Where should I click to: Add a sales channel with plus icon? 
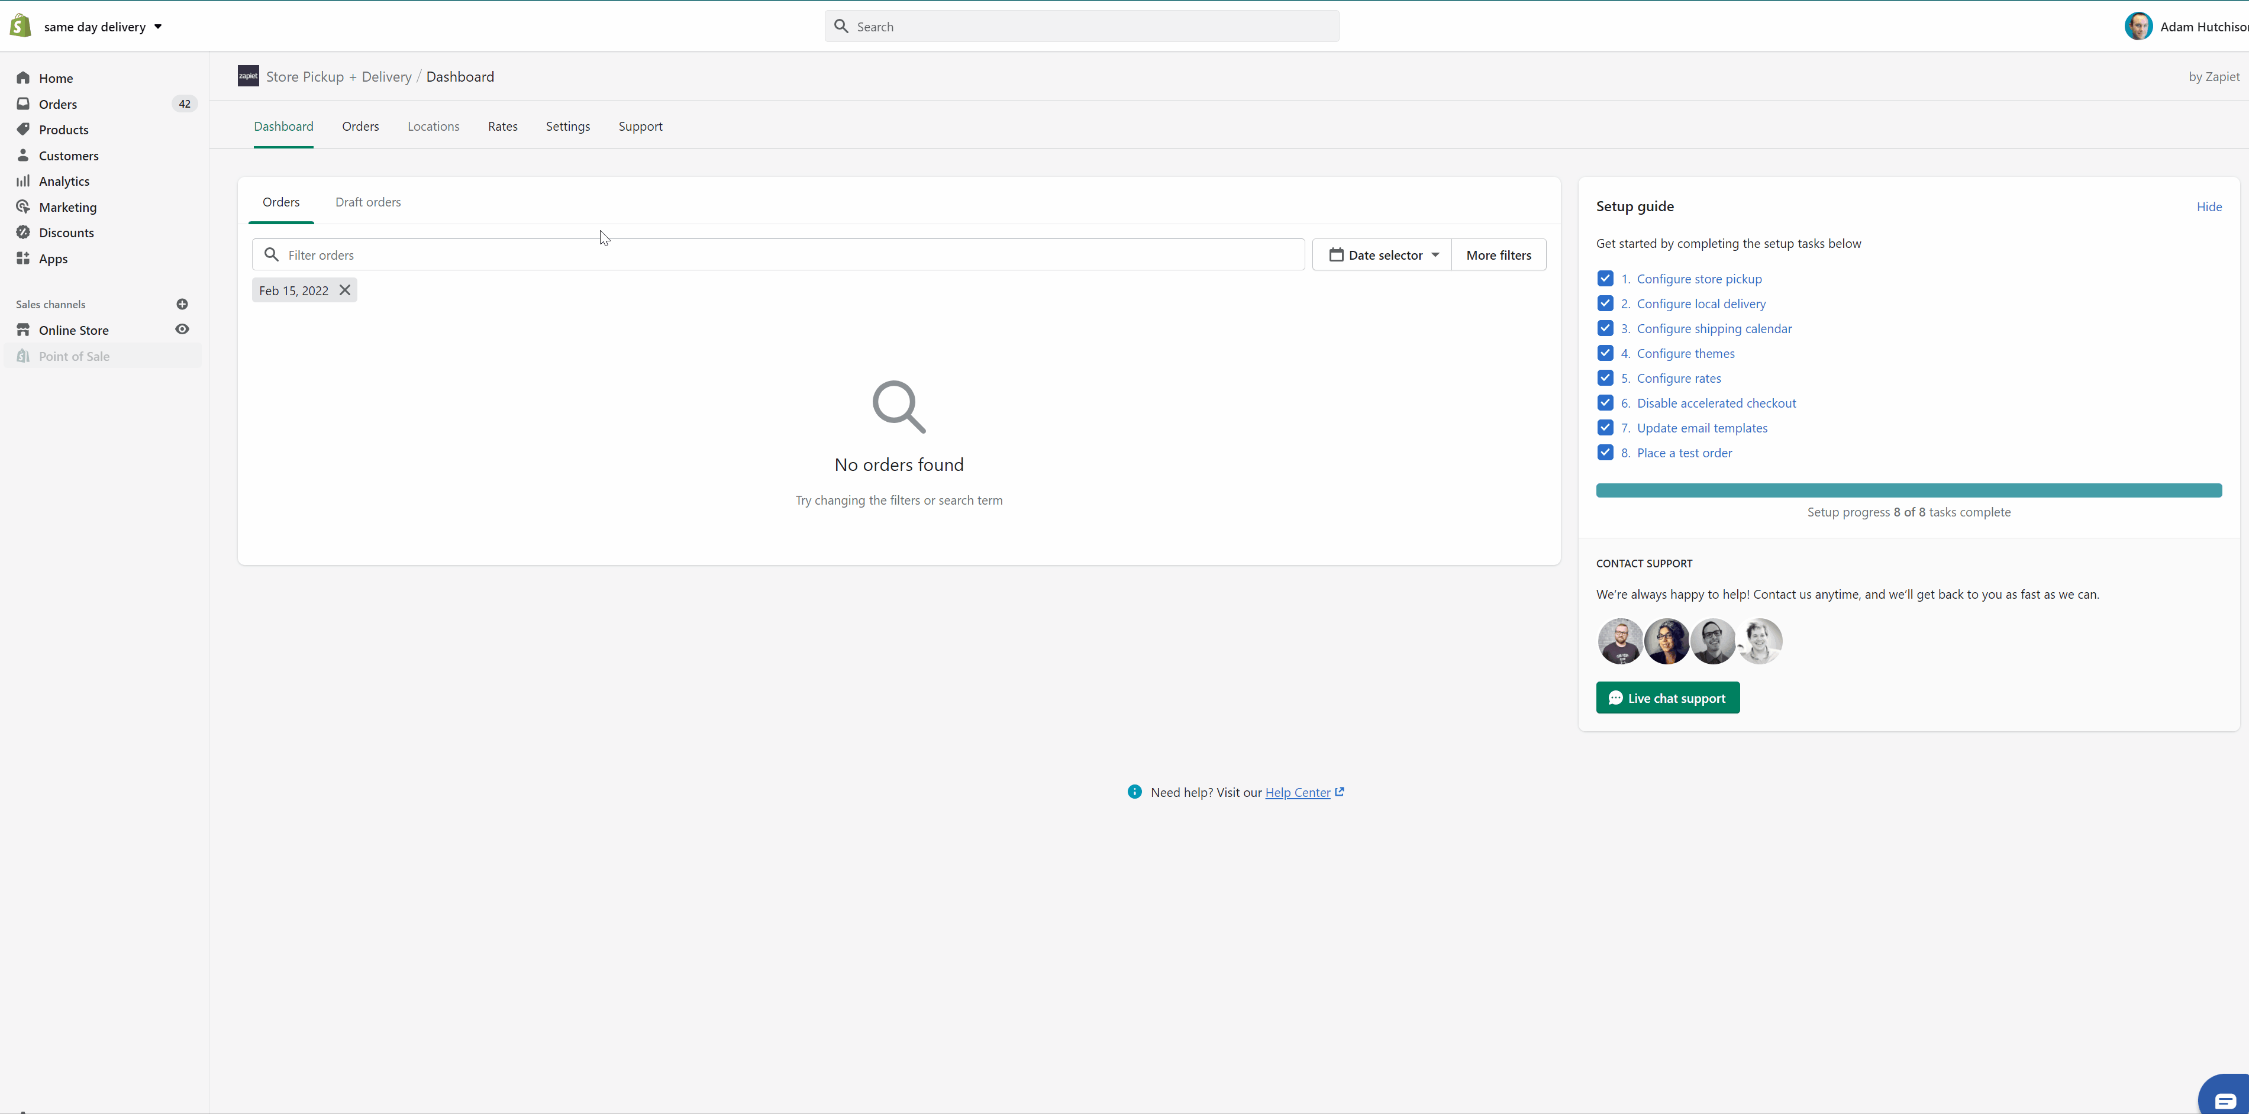(x=182, y=304)
